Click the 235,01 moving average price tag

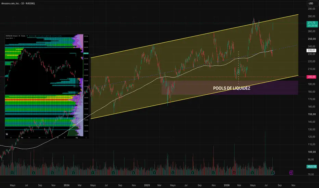(x=311, y=50)
